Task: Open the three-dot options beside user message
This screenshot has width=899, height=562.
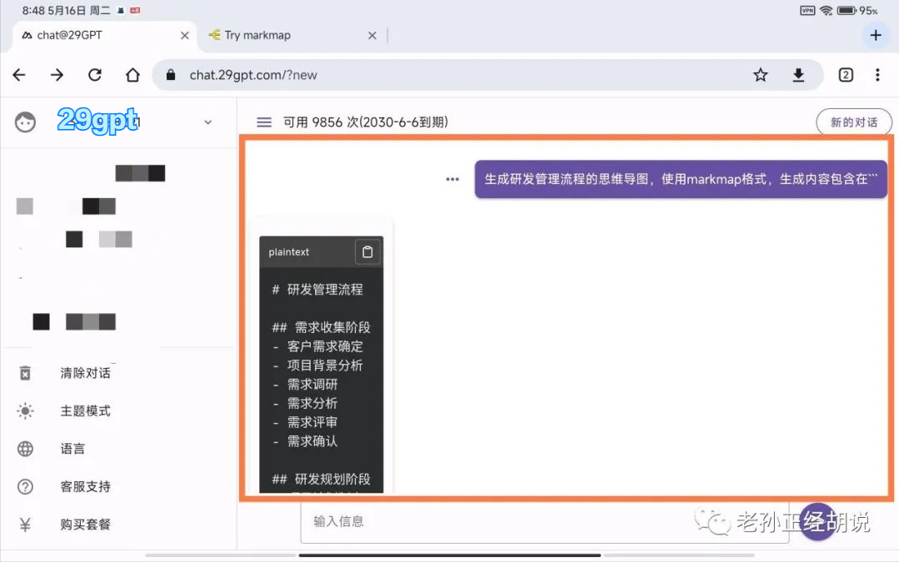Action: (452, 179)
